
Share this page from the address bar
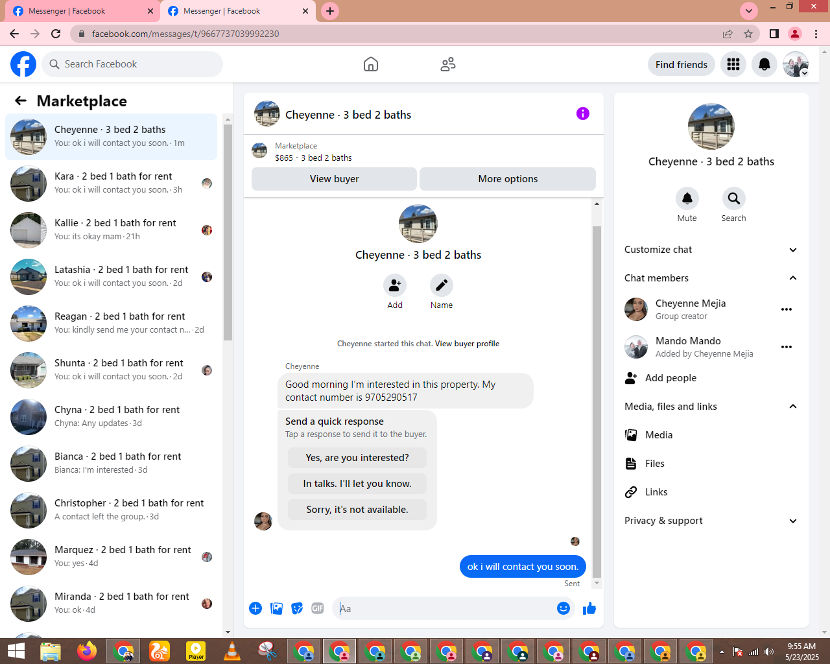coord(728,34)
